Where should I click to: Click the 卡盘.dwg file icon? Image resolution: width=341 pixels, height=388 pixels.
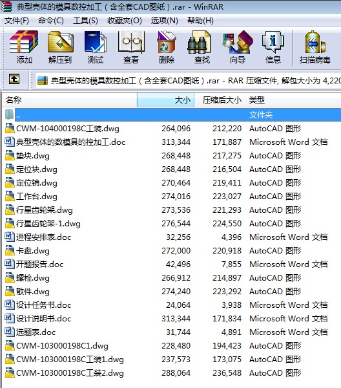[x=10, y=250]
